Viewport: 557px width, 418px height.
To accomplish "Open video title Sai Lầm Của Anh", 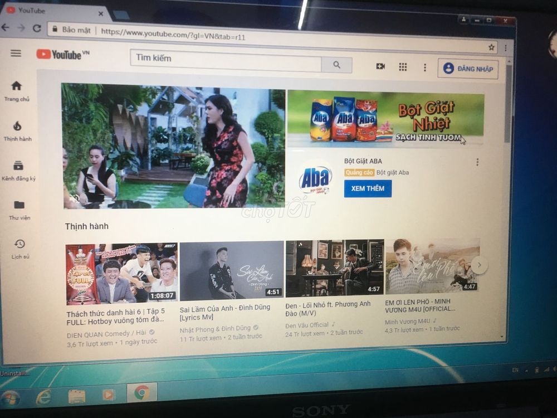I will coord(225,312).
